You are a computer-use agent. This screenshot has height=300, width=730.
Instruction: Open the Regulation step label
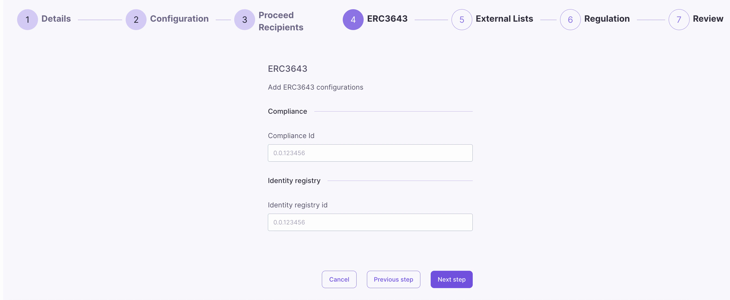(x=607, y=19)
